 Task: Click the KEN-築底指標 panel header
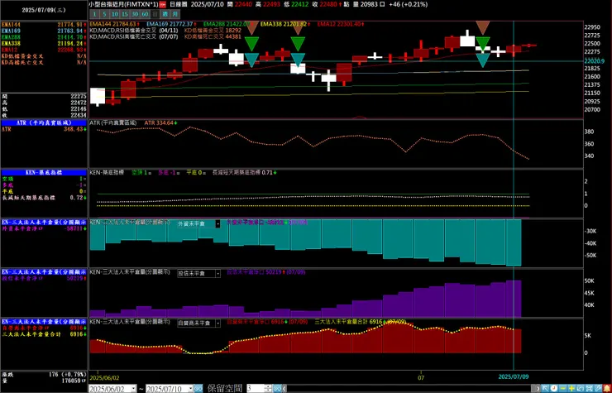pos(44,172)
